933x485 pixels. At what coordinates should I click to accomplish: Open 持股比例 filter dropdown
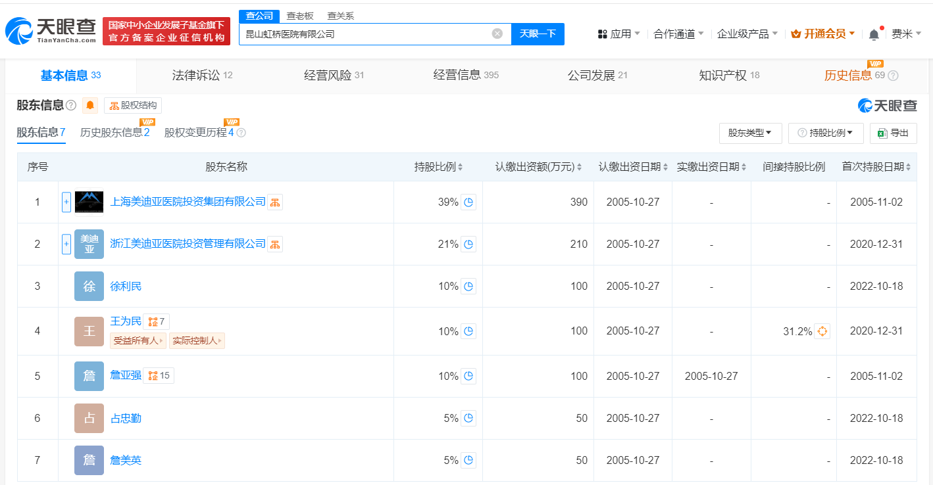point(826,133)
